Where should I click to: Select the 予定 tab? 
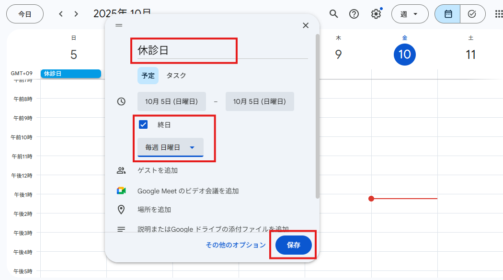pyautogui.click(x=148, y=76)
